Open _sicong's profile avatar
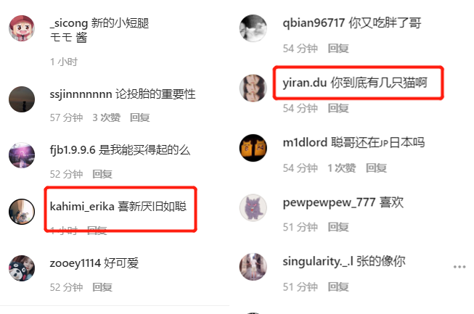The width and height of the screenshot is (474, 314). coord(22,28)
